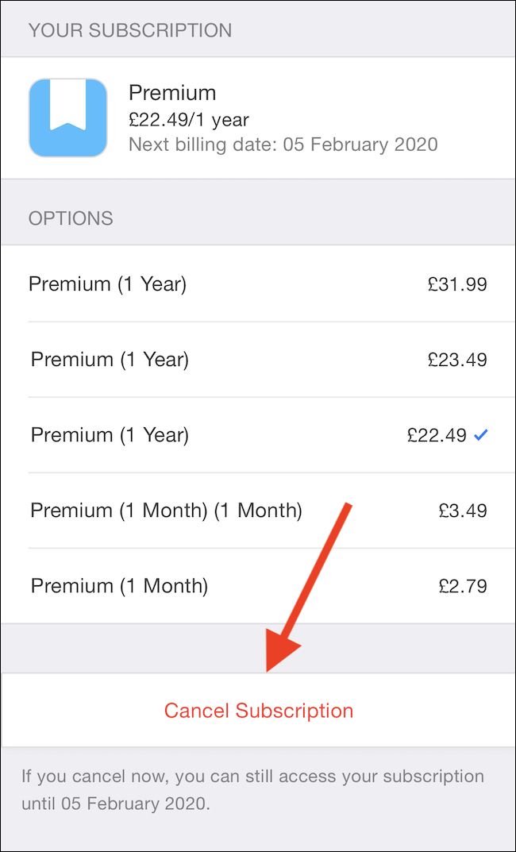Tap the £31.99 price label
The image size is (516, 852).
coord(457,283)
